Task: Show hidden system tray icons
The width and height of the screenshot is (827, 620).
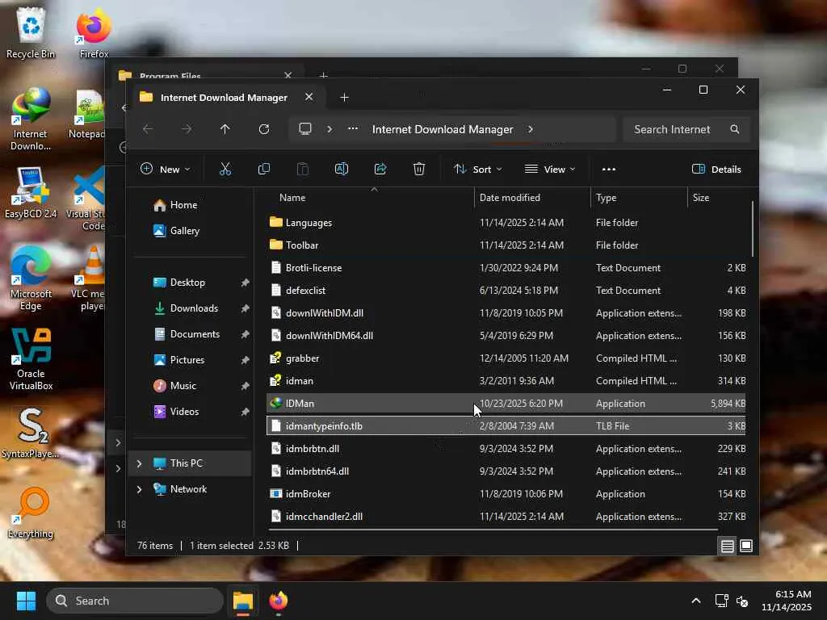Action: tap(696, 601)
